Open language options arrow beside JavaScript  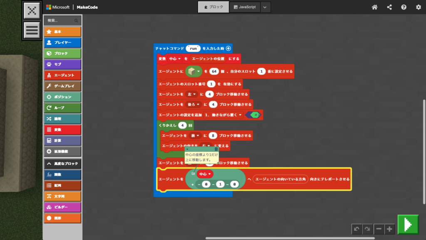point(265,7)
